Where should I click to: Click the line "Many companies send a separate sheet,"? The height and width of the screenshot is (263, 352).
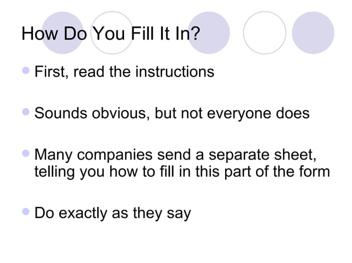(175, 155)
